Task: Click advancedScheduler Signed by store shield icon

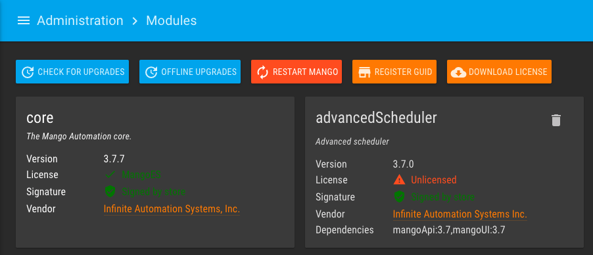Action: tap(399, 197)
